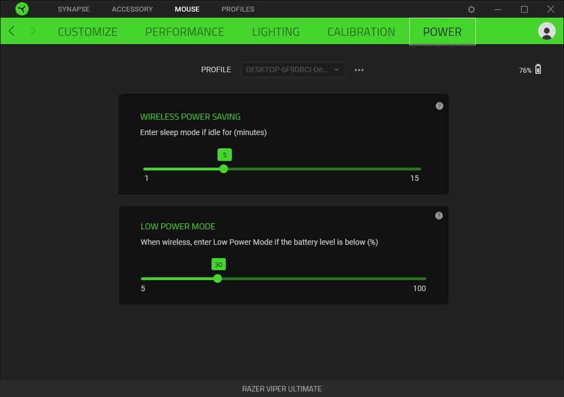
Task: Click the Razer logo in the top corner
Action: (x=22, y=9)
